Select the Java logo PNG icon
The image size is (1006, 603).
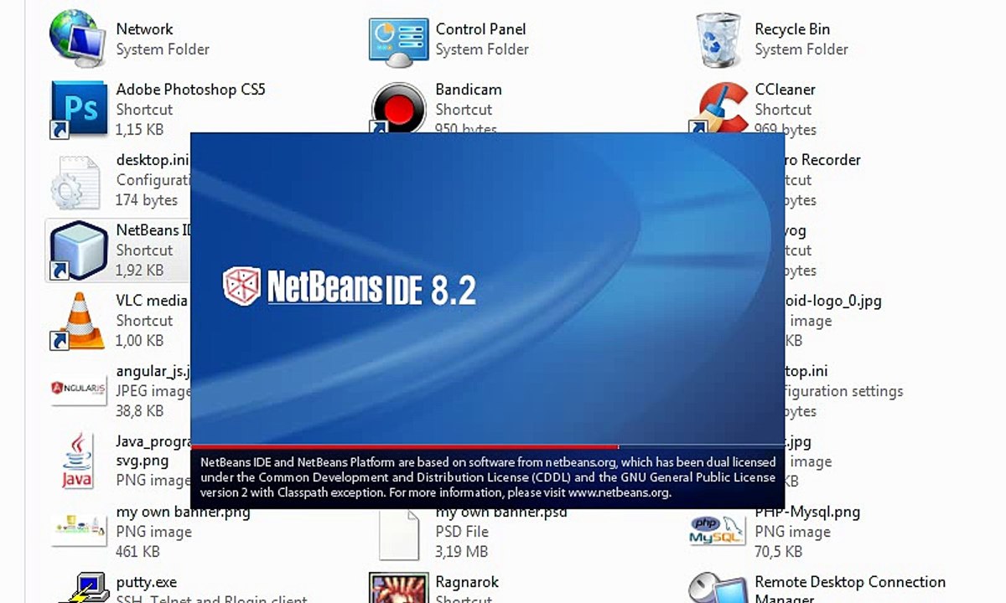(x=78, y=461)
